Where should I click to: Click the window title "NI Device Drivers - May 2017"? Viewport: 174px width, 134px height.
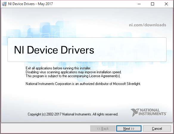(30, 4)
